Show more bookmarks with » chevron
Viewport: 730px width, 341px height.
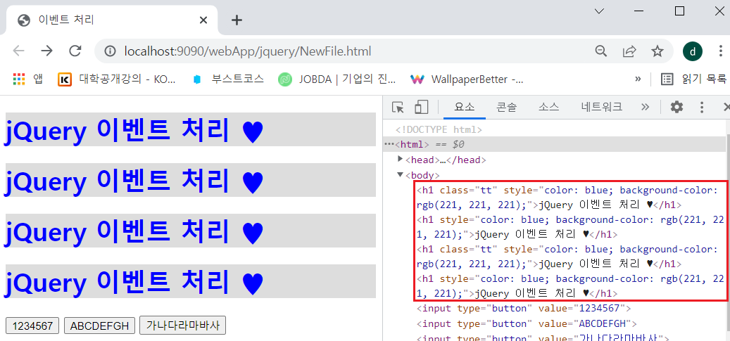coord(638,79)
